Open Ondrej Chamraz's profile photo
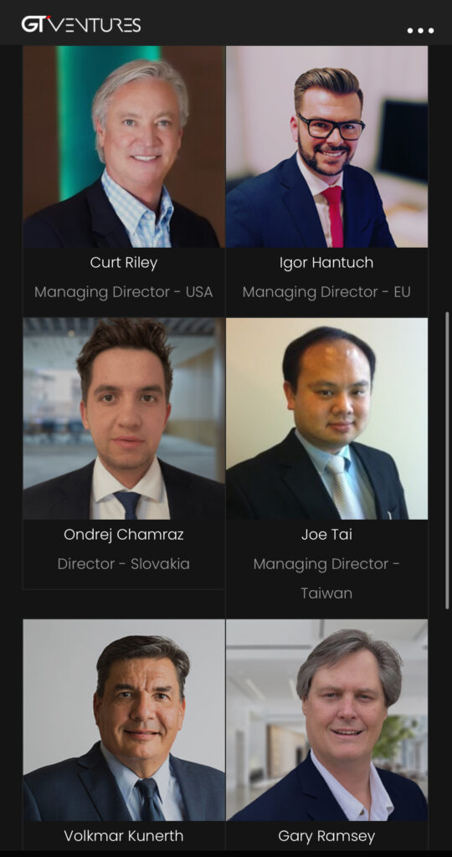 click(124, 418)
